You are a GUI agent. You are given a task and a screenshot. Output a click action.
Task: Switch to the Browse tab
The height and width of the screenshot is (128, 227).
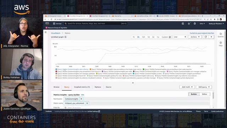pyautogui.click(x=56, y=87)
